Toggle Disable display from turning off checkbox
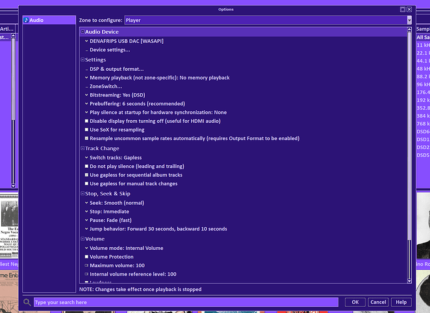Screen dimensions: 430x313 click(87, 121)
